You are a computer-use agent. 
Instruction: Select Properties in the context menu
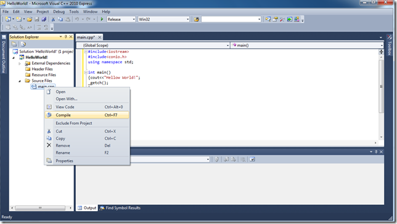pyautogui.click(x=87, y=161)
